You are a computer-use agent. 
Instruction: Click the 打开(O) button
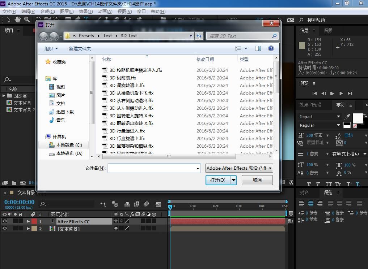[218, 180]
